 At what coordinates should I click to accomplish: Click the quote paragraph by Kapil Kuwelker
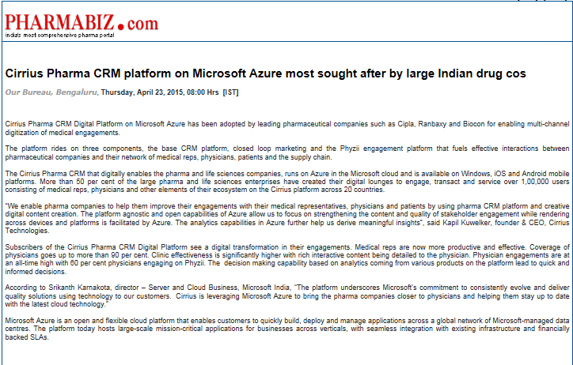[287, 218]
